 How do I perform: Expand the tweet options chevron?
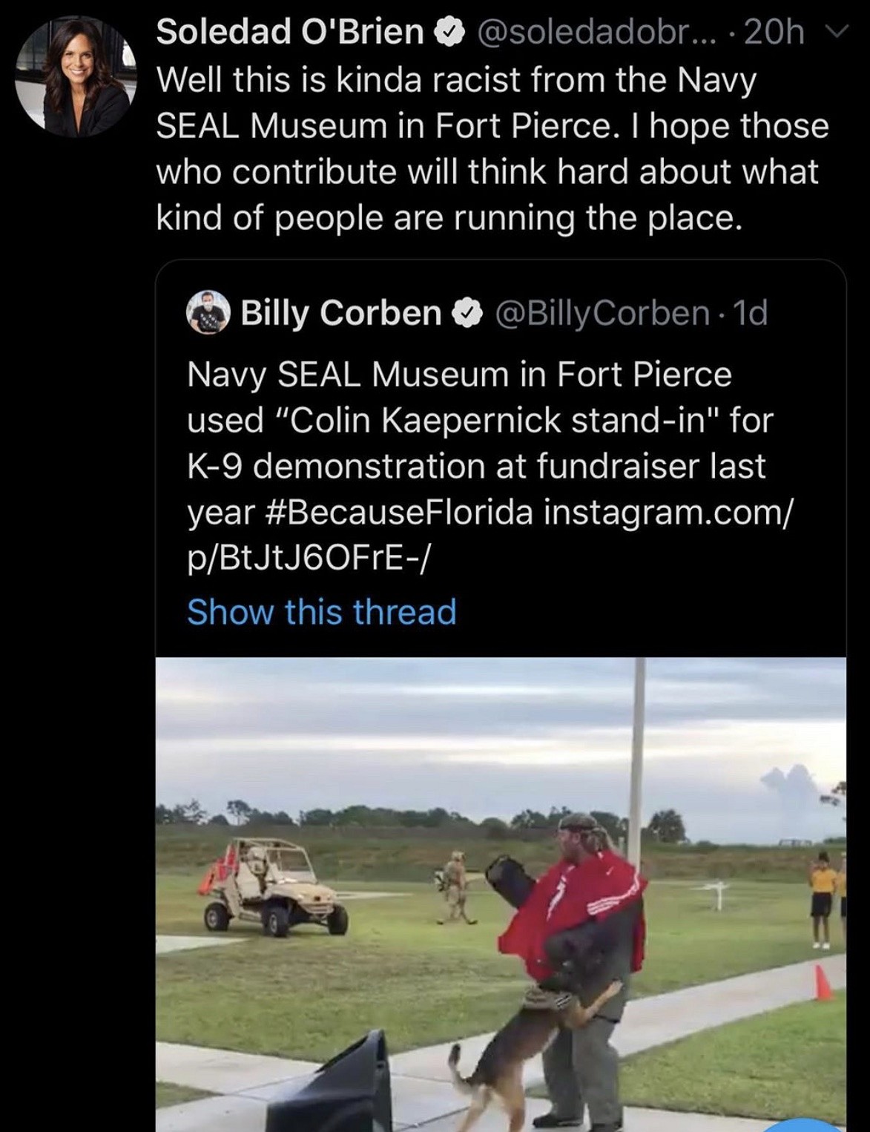tap(837, 32)
